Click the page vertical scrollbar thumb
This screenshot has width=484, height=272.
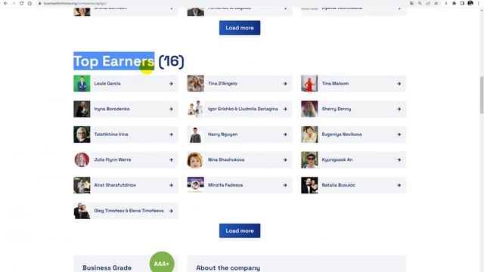click(482, 95)
